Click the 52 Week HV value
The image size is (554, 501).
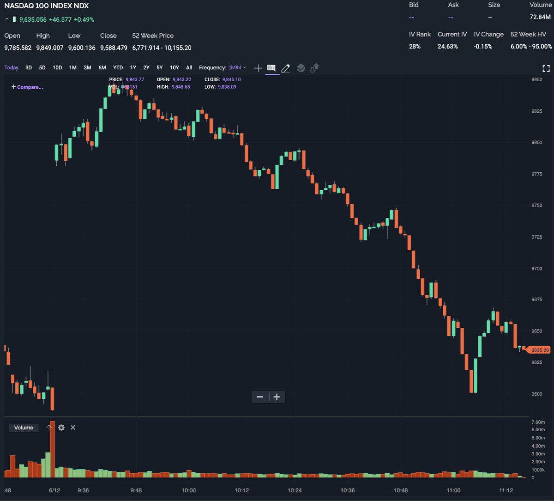click(531, 47)
